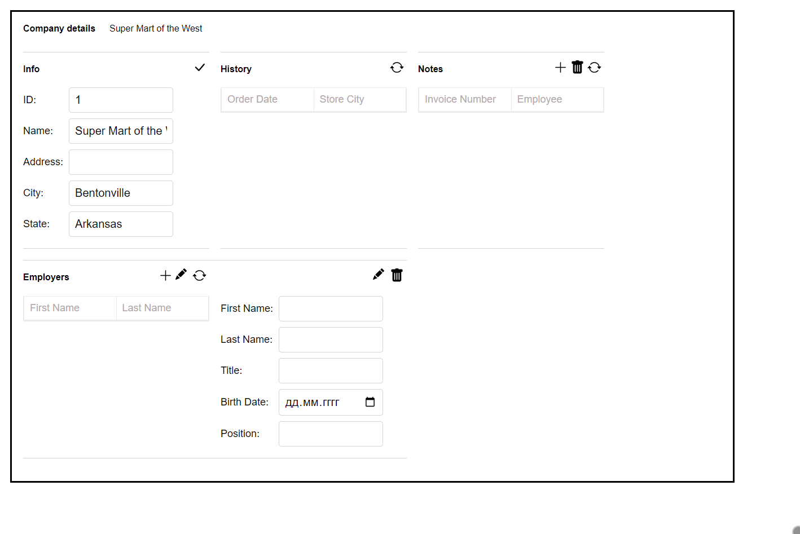Click the Invoice Number column header

pos(465,99)
